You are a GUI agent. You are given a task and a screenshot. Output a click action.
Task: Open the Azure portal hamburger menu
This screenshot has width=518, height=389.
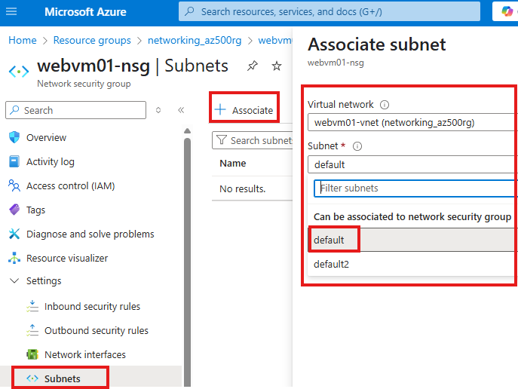[11, 12]
